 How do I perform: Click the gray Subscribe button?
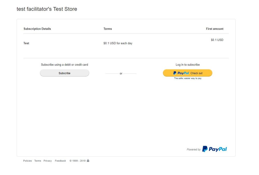point(64,73)
